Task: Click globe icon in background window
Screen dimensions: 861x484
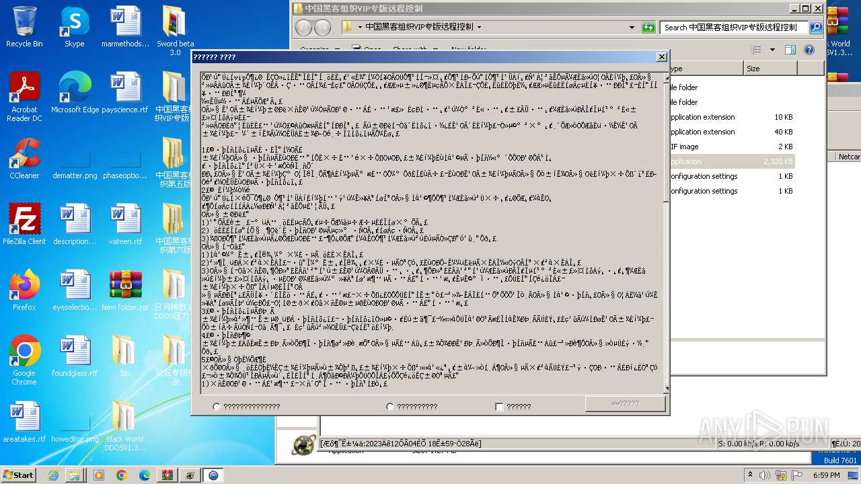Action: [304, 445]
